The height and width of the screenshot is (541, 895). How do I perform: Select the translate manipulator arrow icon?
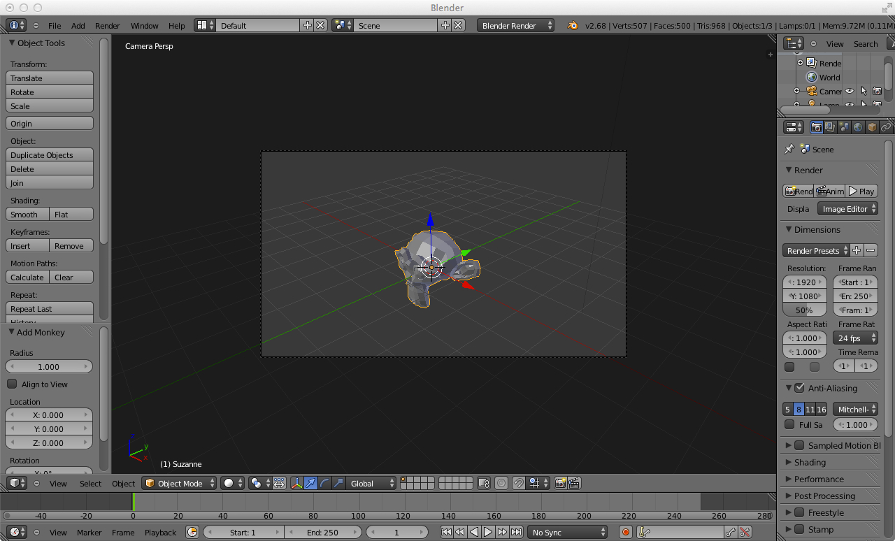click(310, 483)
